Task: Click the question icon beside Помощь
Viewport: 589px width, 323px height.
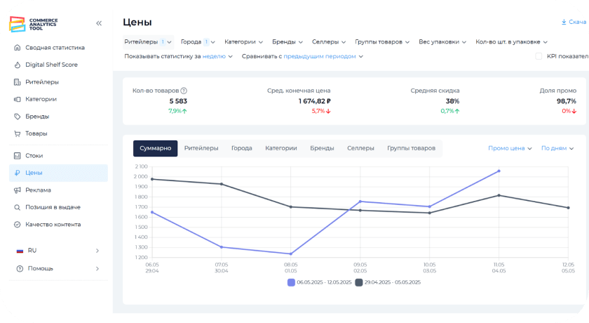Action: (x=20, y=268)
